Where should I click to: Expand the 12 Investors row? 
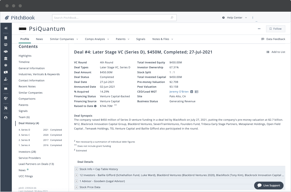76,175
